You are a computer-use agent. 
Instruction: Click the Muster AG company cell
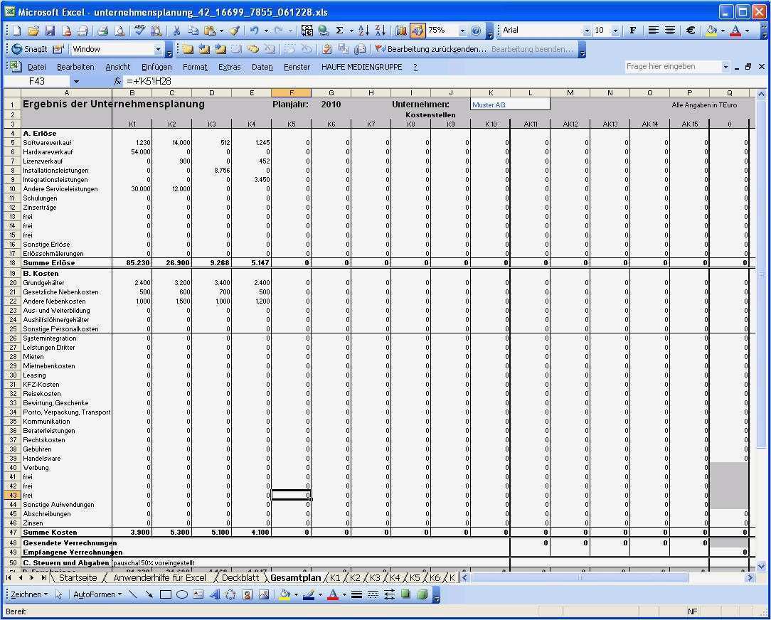click(x=510, y=105)
